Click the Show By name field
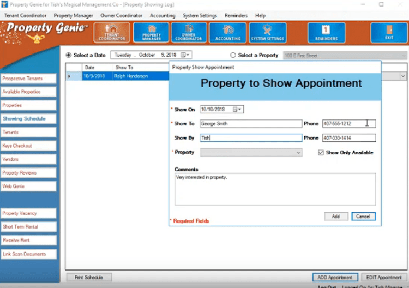This screenshot has height=288, width=409. [x=251, y=138]
